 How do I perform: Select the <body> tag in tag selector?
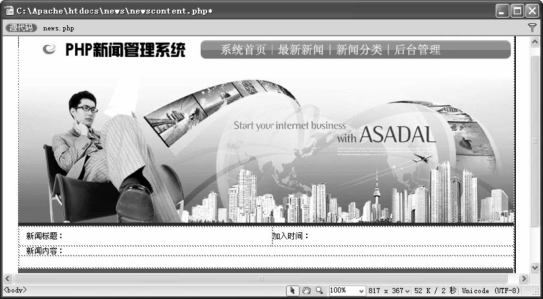coord(15,291)
